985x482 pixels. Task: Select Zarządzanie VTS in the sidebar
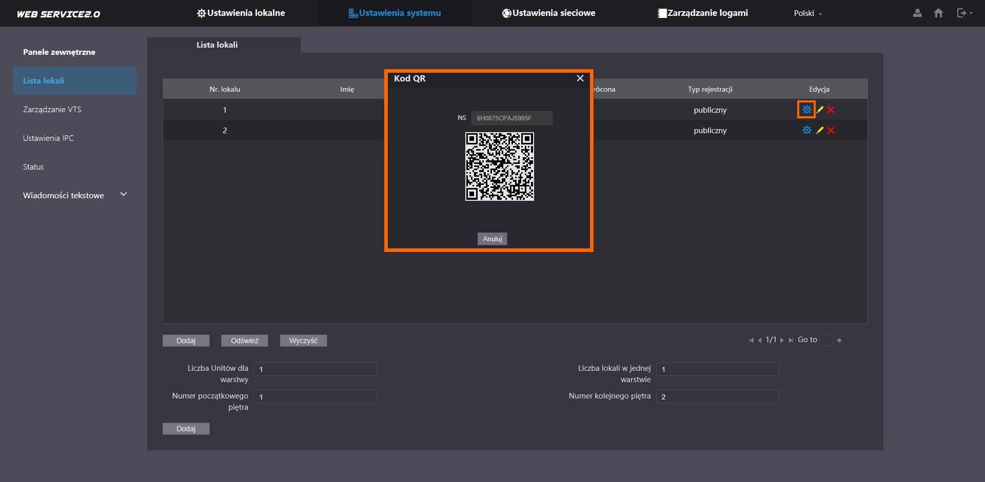[52, 109]
